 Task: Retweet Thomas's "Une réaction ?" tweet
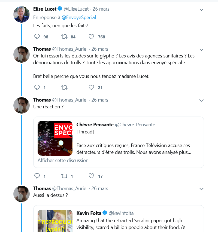coord(64,176)
